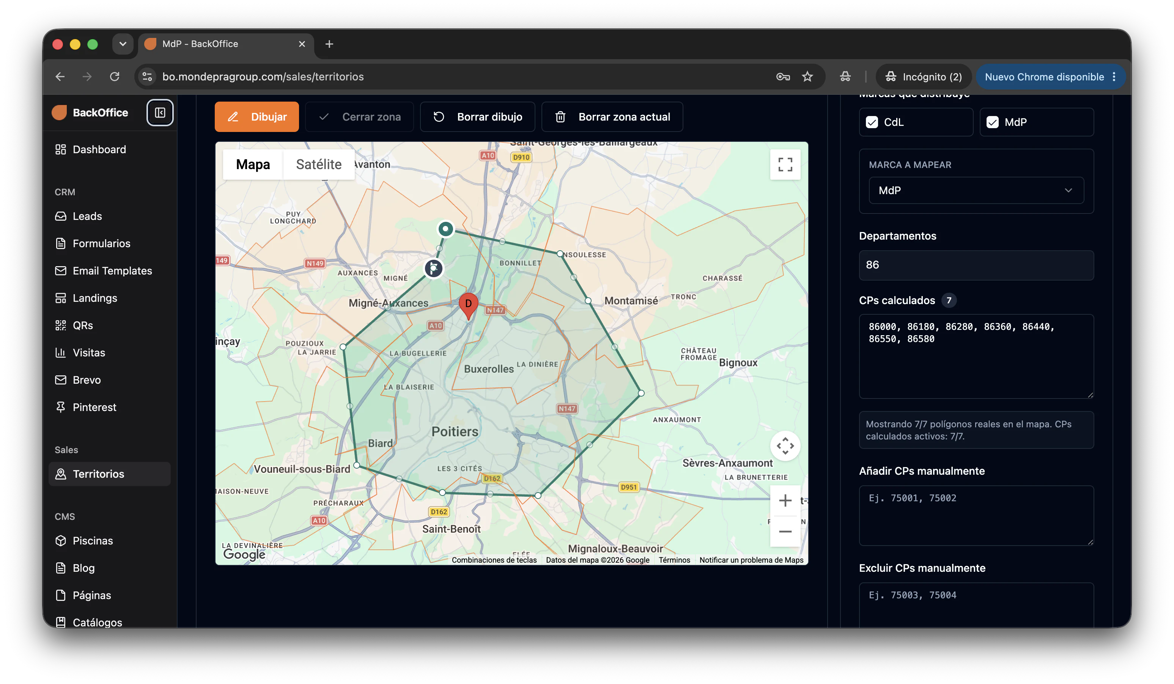Focus the Excluir CPs manualmente field

[976, 605]
